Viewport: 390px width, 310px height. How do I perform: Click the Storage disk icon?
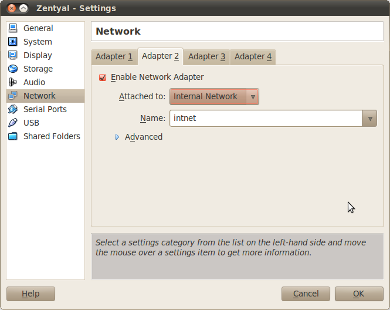[12, 69]
